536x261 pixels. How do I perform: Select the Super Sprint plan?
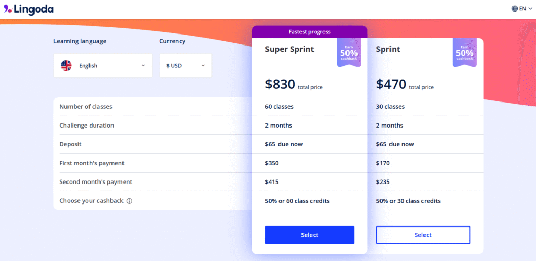(x=309, y=235)
